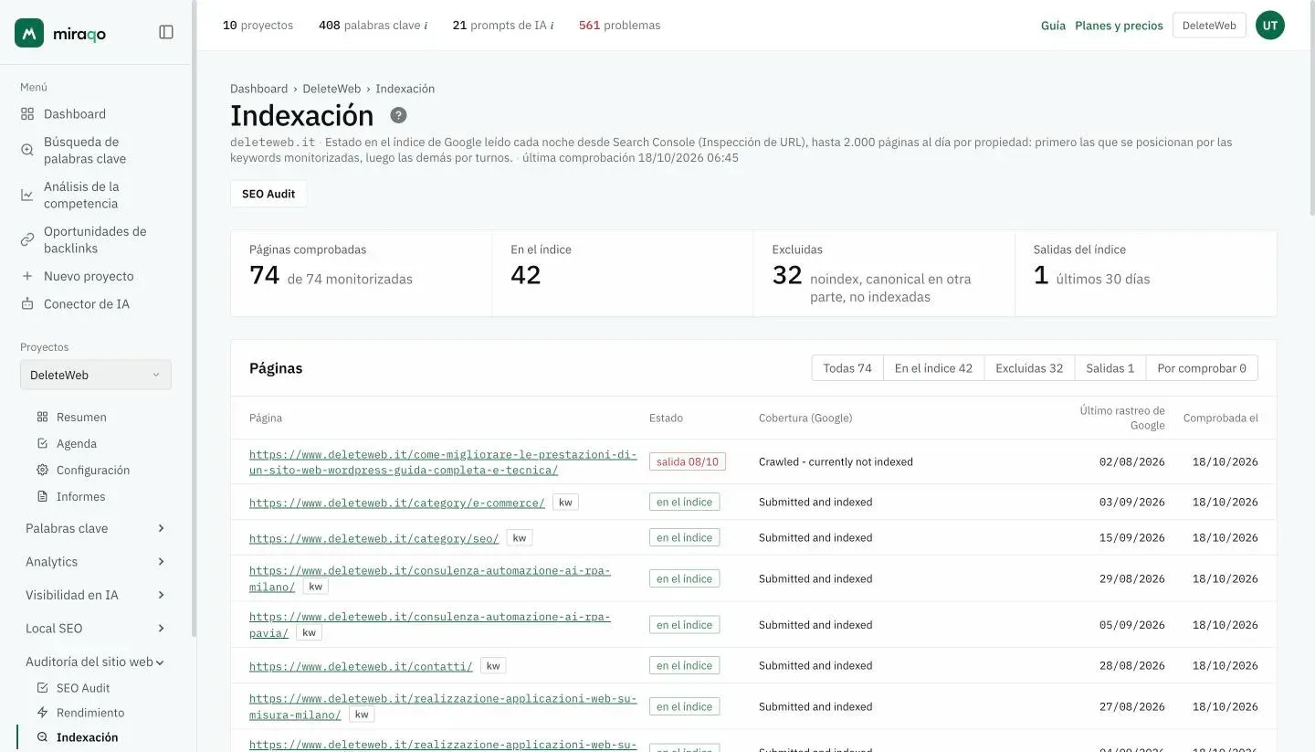Expand the Local SEO section
1315x752 pixels.
pos(96,629)
